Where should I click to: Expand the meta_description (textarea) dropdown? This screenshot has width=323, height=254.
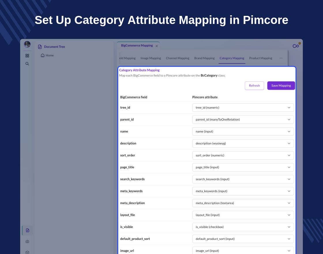coord(243,203)
